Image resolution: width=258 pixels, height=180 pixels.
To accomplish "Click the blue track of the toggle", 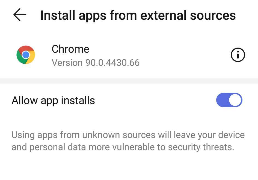I will 222,100.
